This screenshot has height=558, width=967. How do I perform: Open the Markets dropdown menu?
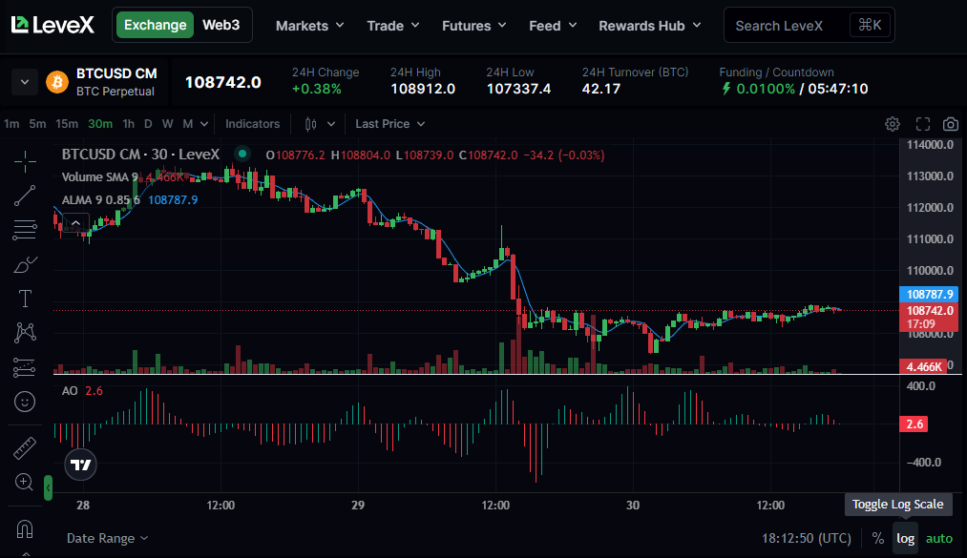pyautogui.click(x=309, y=26)
